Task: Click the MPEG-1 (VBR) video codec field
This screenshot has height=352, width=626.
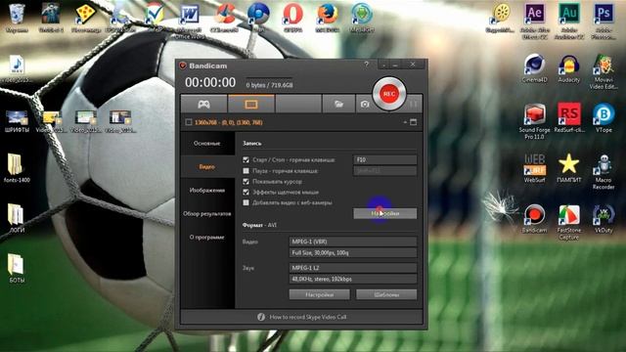Action: 353,242
